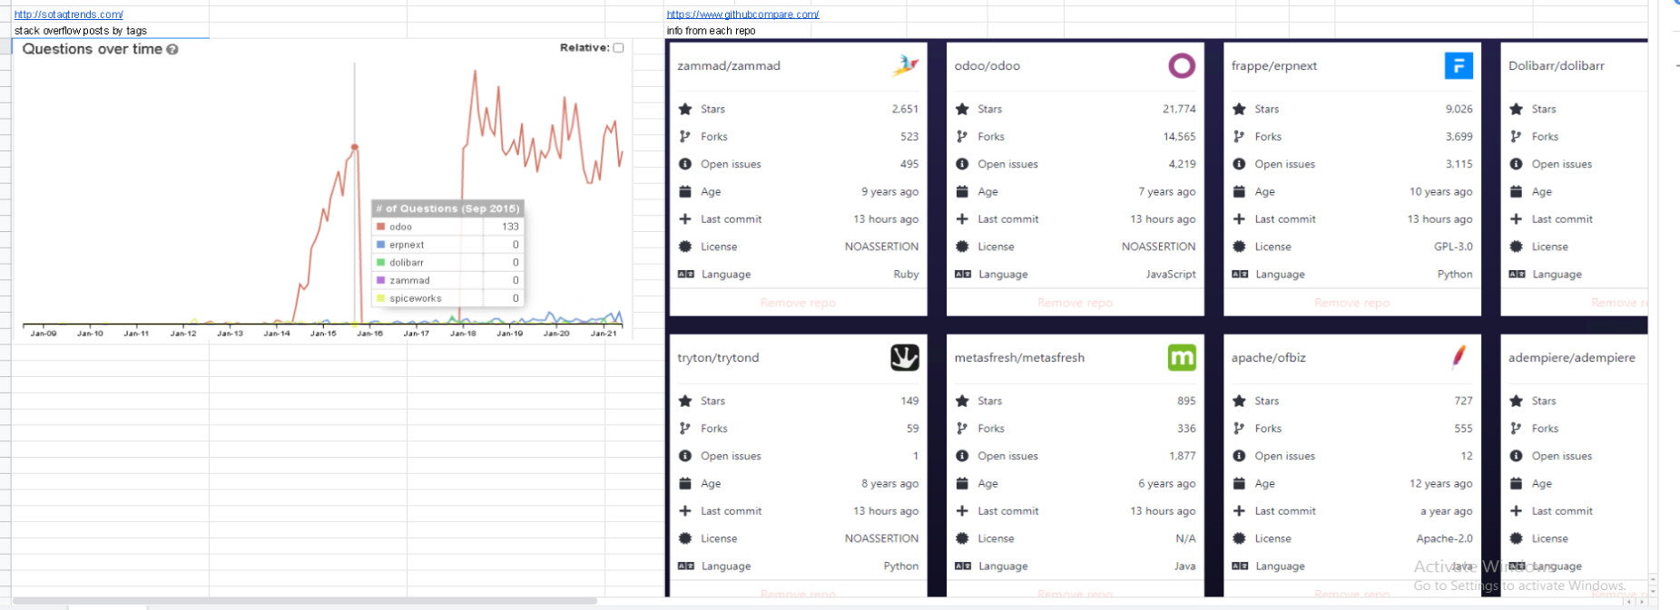Screen dimensions: 1680x610
Task: Click the Stars star icon in zammad card
Action: tap(685, 109)
